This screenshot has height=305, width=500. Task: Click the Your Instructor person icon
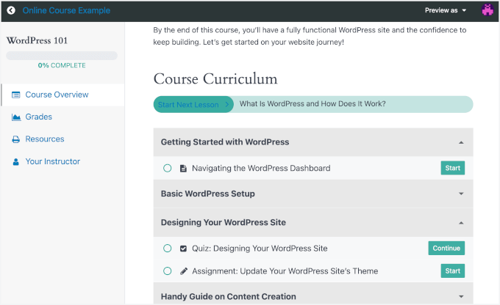point(16,161)
